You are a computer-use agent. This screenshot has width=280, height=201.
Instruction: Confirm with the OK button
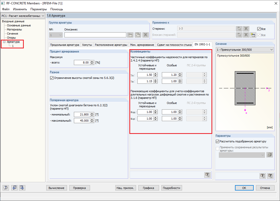coord(244,188)
